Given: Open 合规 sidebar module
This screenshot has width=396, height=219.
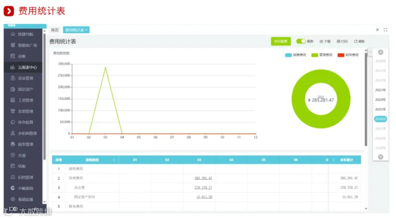Looking at the screenshot, I should click(23, 155).
